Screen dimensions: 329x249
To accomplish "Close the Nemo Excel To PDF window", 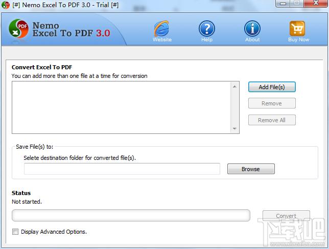I will [315, 3].
